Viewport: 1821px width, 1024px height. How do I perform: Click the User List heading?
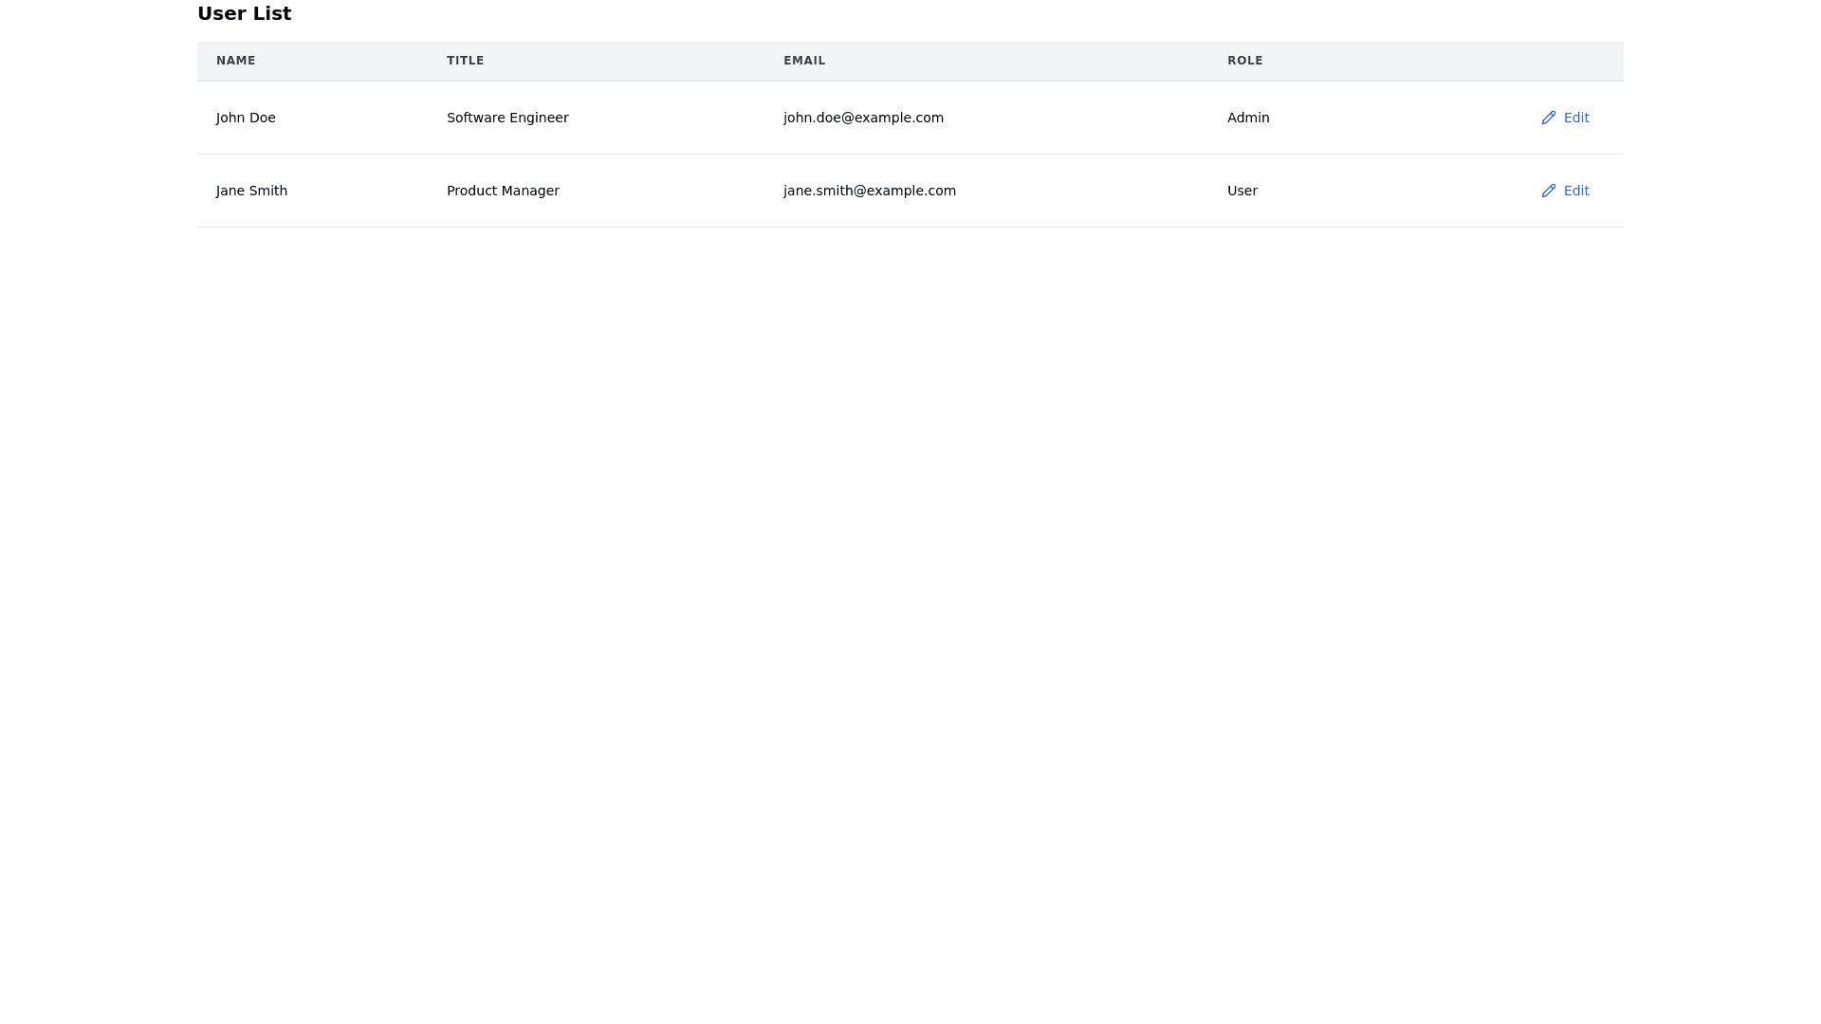coord(244,13)
